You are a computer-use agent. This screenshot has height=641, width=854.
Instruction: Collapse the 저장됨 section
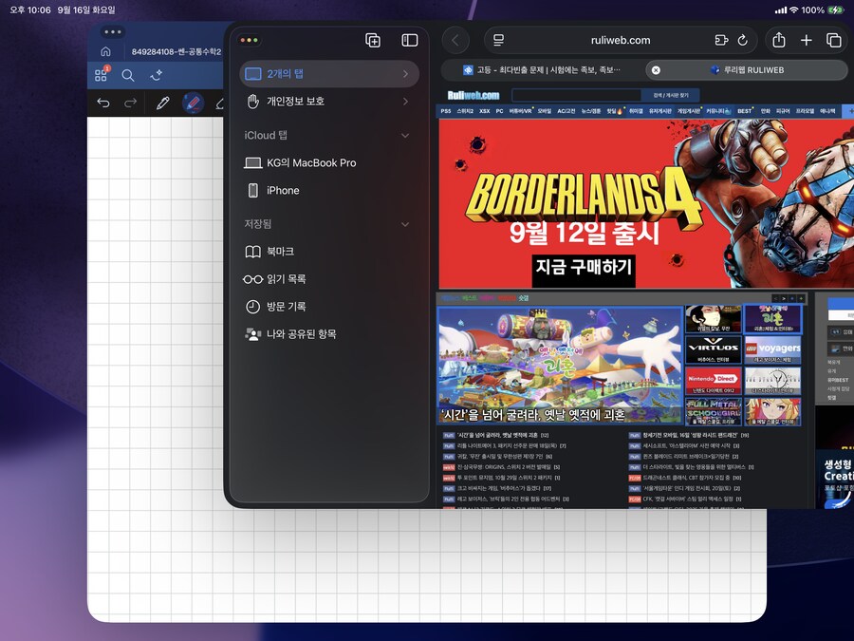coord(405,224)
